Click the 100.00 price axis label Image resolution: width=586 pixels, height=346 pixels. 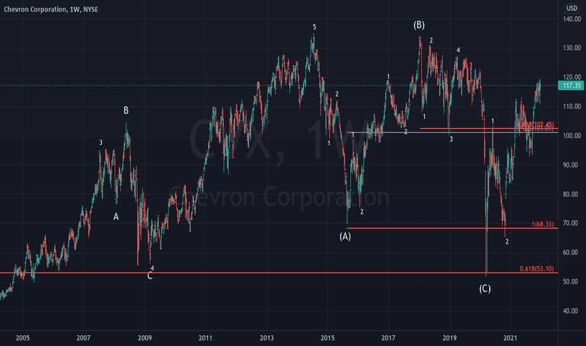(572, 136)
